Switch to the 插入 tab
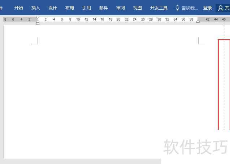Image resolution: width=230 pixels, height=164 pixels. pyautogui.click(x=35, y=8)
